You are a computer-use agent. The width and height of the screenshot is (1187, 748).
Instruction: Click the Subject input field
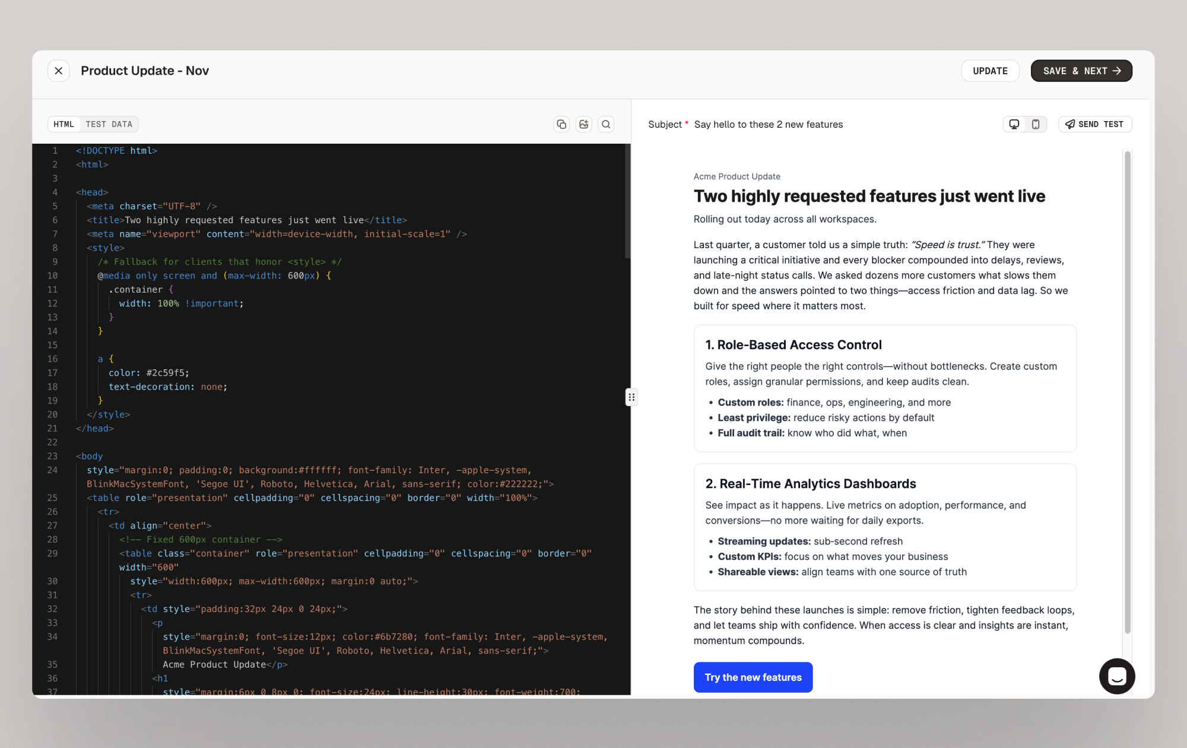coord(768,125)
